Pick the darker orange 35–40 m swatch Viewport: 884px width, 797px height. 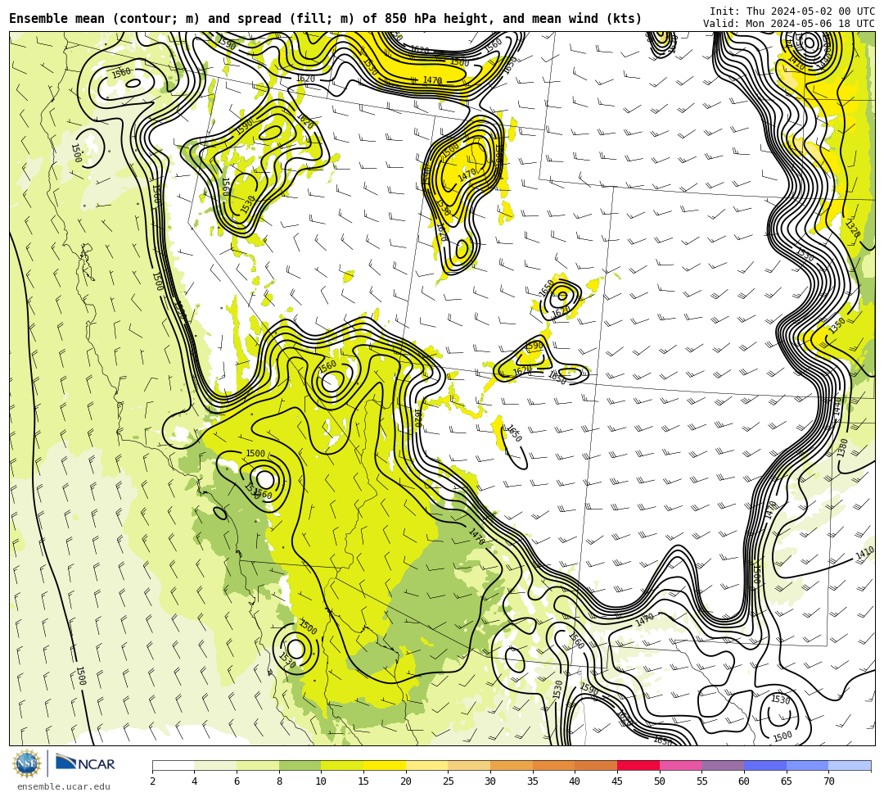[x=553, y=765]
